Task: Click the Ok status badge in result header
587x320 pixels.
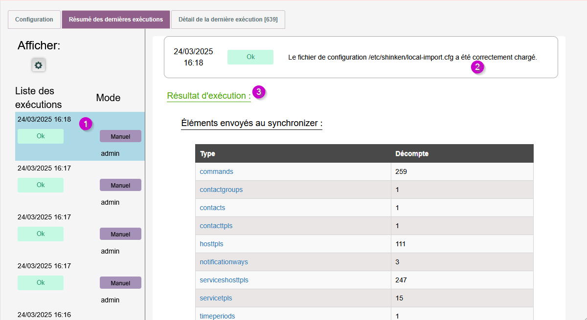Action: click(x=250, y=57)
